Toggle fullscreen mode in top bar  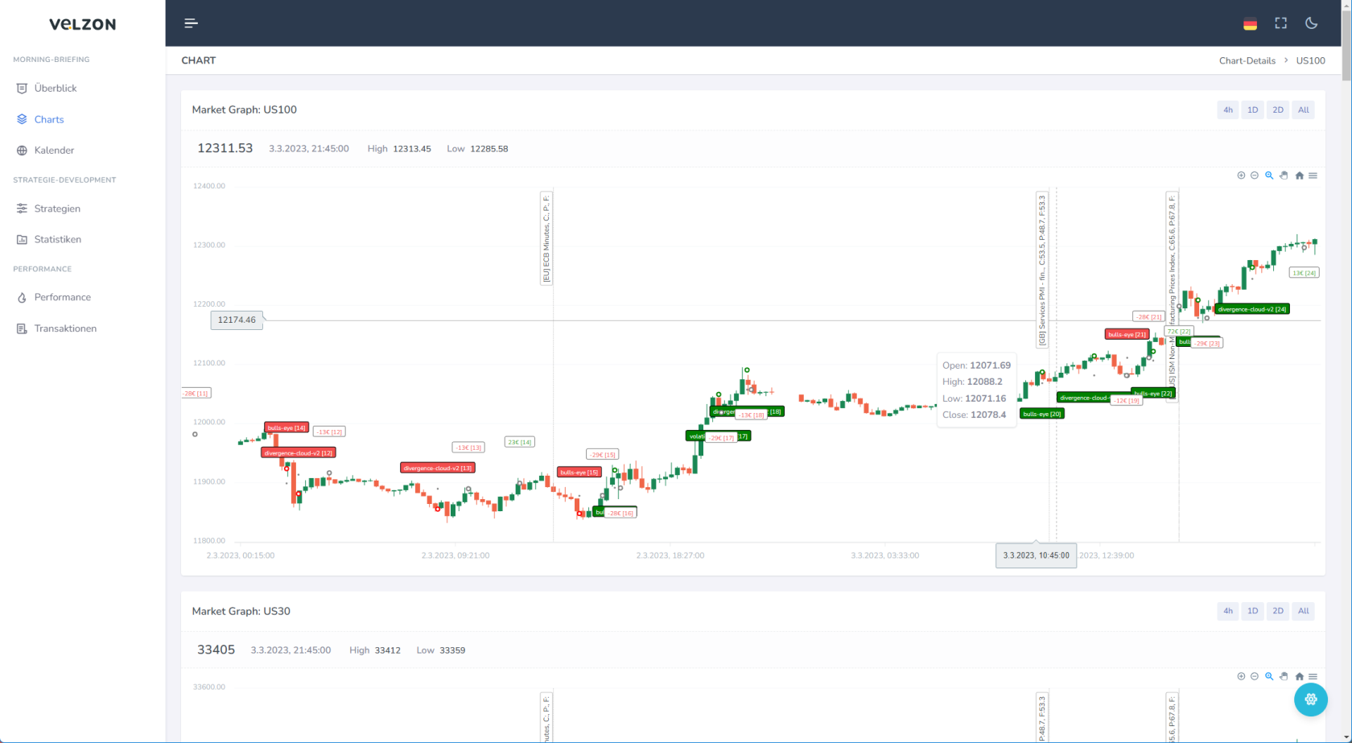tap(1280, 23)
